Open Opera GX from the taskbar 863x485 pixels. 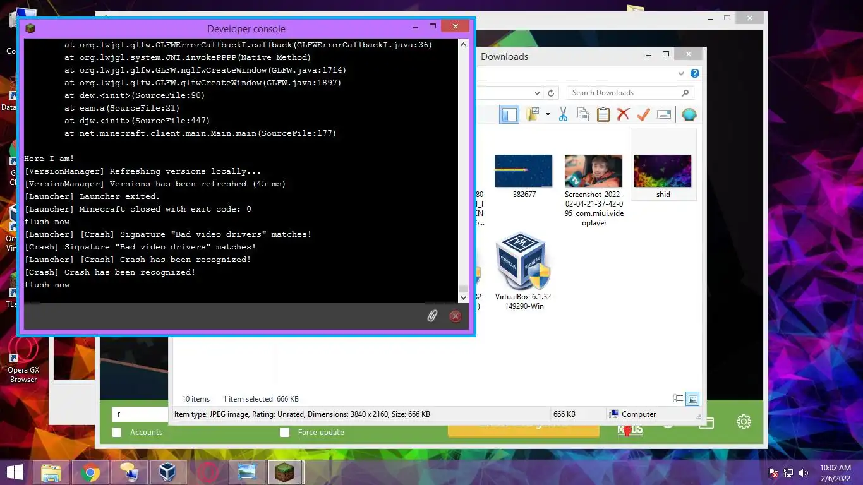(x=207, y=472)
